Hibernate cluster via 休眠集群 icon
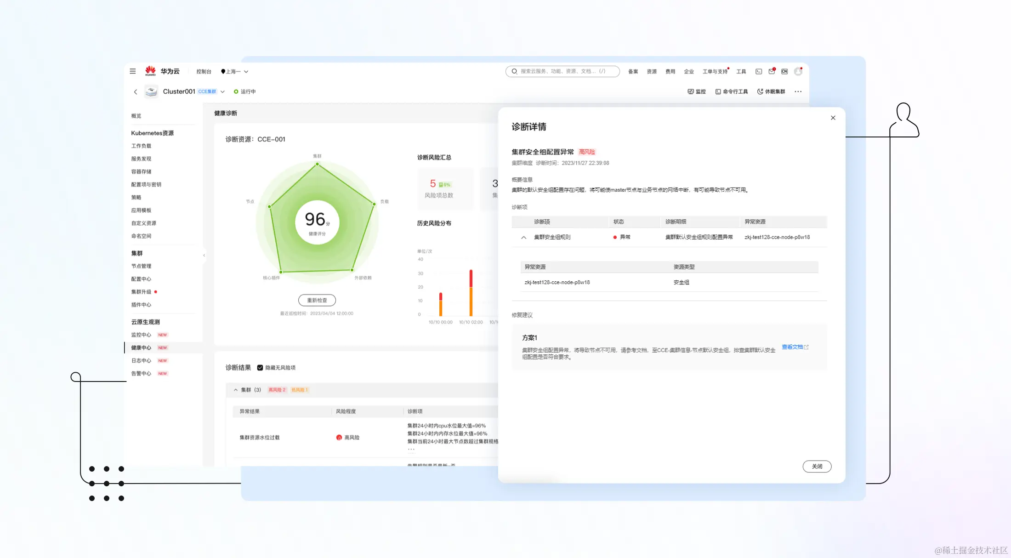The height and width of the screenshot is (558, 1011). point(771,91)
